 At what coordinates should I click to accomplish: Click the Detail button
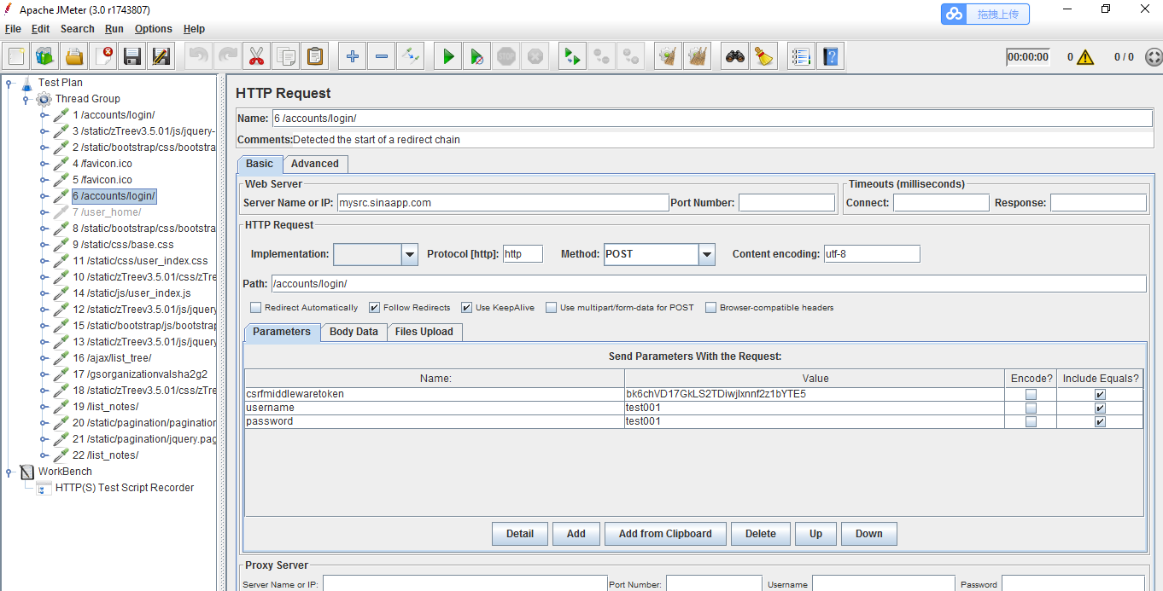(520, 534)
